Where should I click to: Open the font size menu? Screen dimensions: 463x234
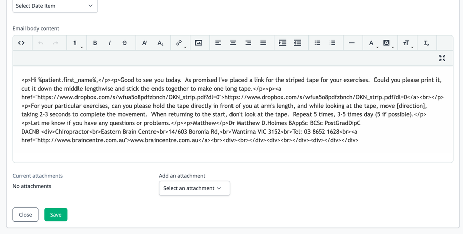coord(407,43)
